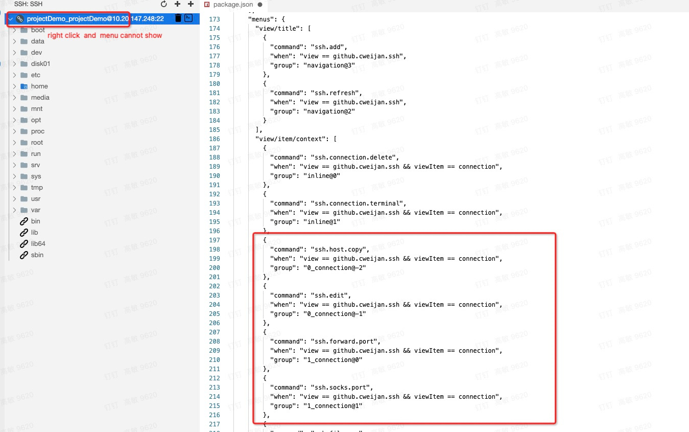The width and height of the screenshot is (689, 432).
Task: Open terminal via icon on projectDemo connection row
Action: tap(188, 18)
